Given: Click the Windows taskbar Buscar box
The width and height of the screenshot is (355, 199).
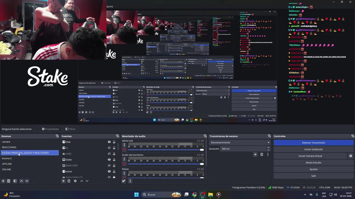Looking at the screenshot, I should 161,195.
